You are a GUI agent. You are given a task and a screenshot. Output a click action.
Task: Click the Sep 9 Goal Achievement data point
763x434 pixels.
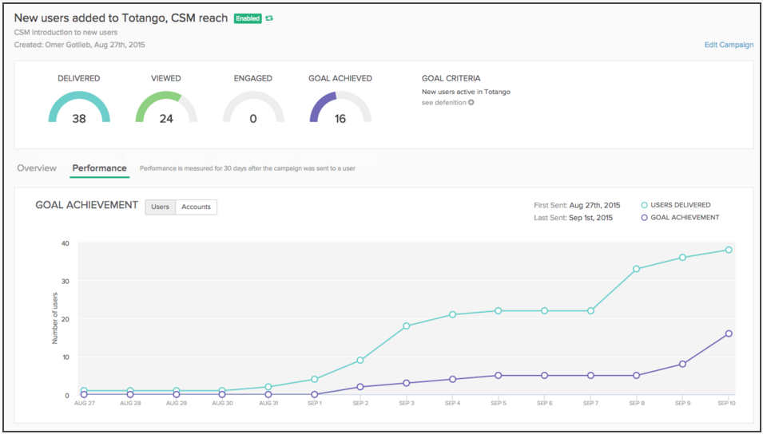coord(683,364)
